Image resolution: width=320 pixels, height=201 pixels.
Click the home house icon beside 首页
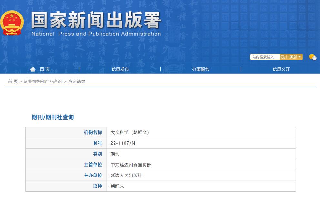32,69
